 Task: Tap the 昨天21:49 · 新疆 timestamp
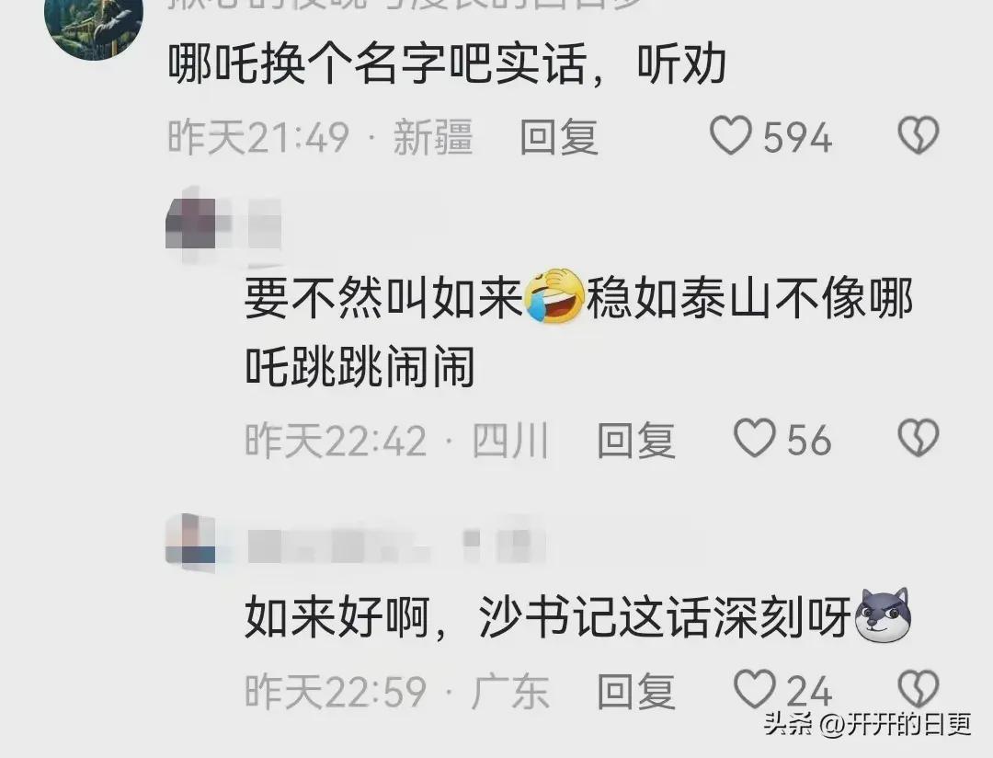(321, 136)
